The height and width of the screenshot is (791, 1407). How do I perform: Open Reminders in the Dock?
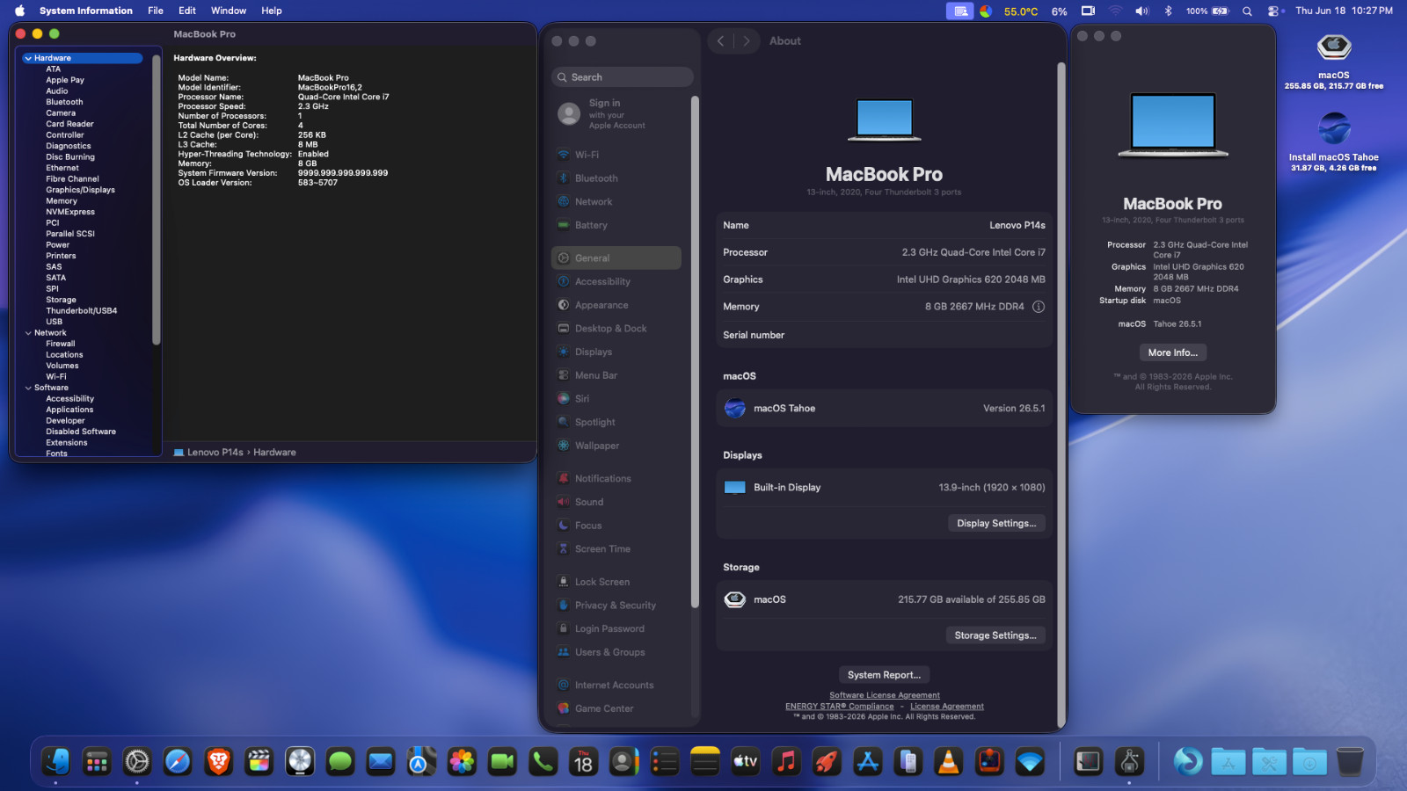(x=664, y=761)
